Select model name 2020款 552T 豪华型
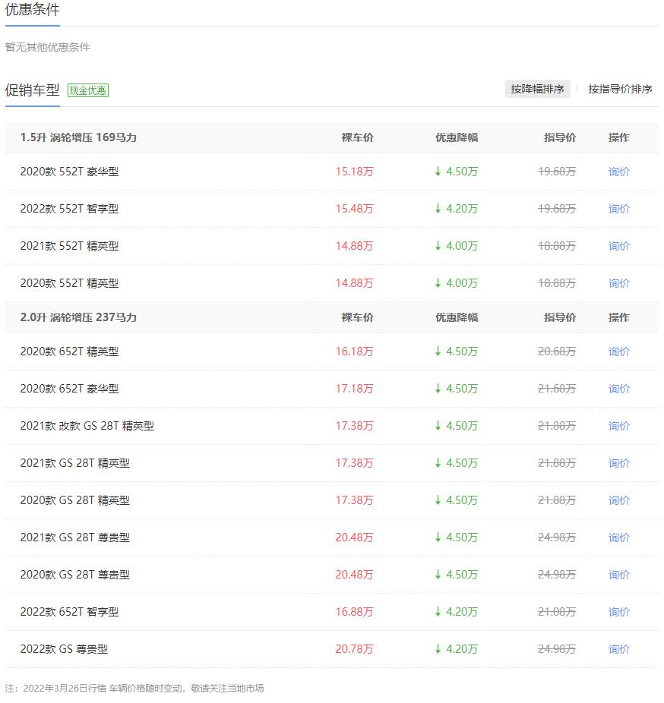 pyautogui.click(x=70, y=172)
